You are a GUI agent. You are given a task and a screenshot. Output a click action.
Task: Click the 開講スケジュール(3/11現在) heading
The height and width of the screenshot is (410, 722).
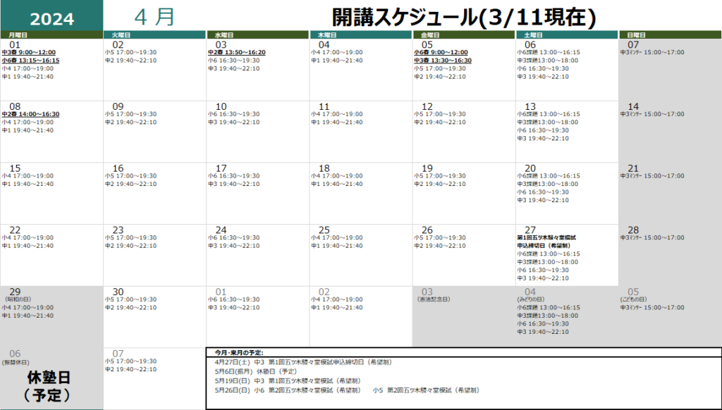464,17
